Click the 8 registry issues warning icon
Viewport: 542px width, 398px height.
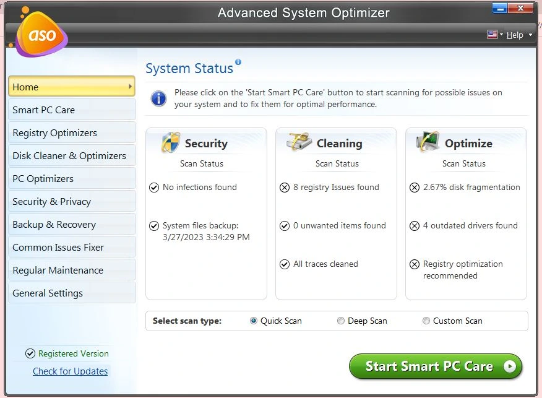[x=285, y=188]
